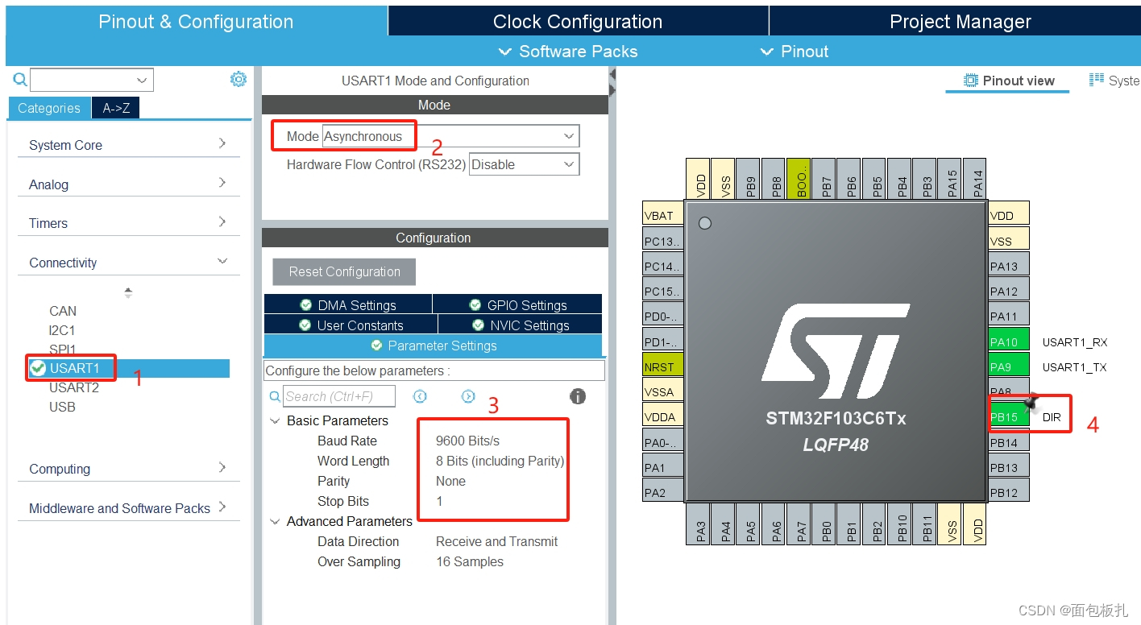
Task: Click the magnifier icon beside the category search box
Action: click(20, 79)
